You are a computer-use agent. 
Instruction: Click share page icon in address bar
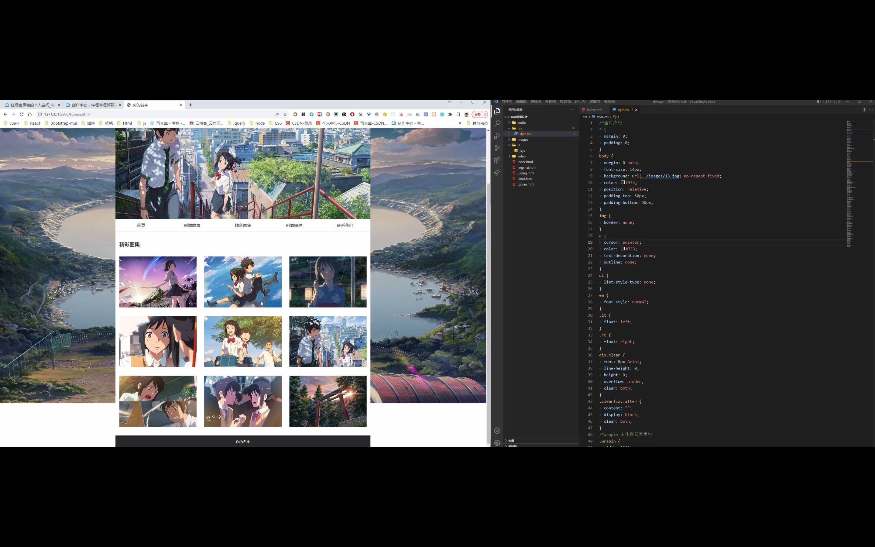(x=276, y=114)
